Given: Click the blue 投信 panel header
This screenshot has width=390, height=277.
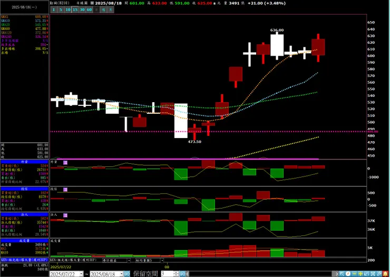Looking at the screenshot, I should (x=24, y=189).
